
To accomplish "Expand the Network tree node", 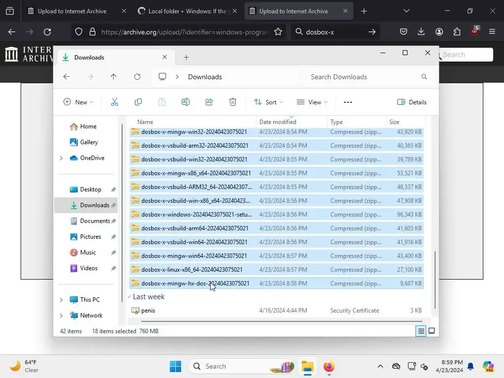I will 62,315.
